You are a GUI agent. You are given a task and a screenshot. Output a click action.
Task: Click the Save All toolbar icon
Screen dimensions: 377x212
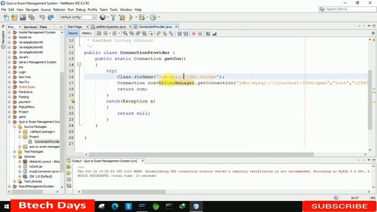pos(31,17)
